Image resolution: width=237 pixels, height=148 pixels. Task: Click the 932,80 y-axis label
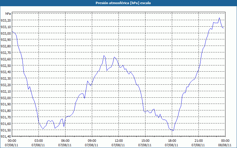point(6,46)
